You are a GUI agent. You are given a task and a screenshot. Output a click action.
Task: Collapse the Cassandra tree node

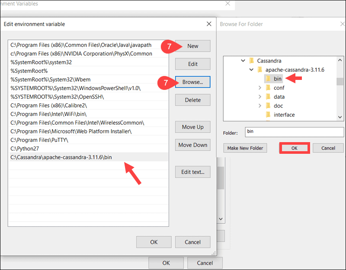pyautogui.click(x=243, y=60)
